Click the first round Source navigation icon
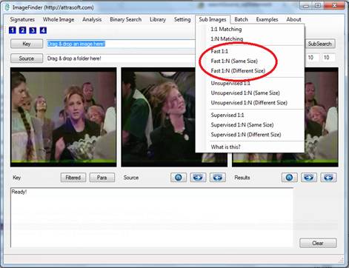This screenshot has width=349, height=268. pos(179,178)
